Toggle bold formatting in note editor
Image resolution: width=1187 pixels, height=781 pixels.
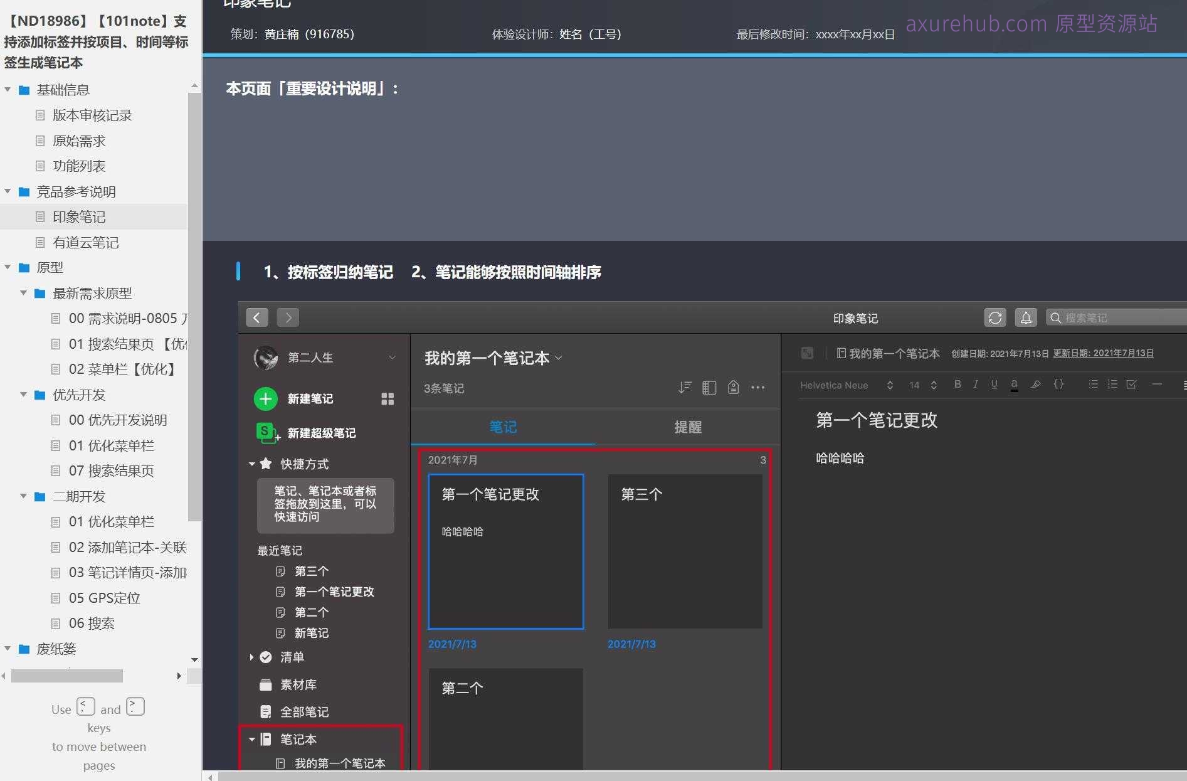point(958,385)
